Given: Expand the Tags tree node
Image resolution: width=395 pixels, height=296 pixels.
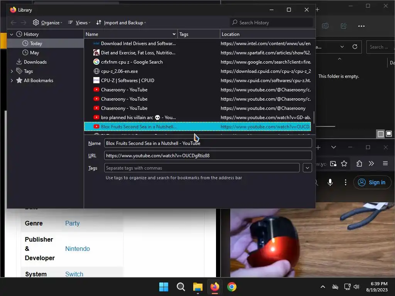Looking at the screenshot, I should 12,71.
